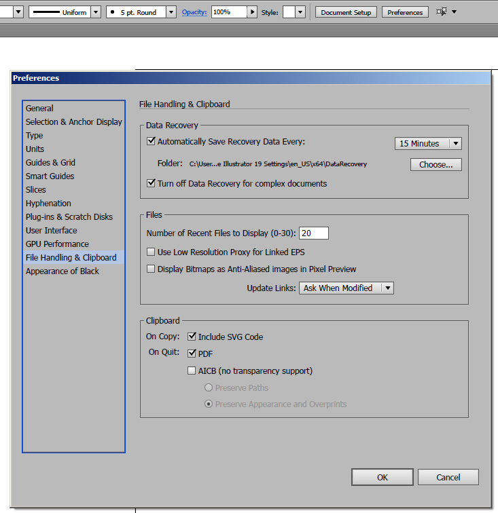Expand the Opacity slider arrow

(x=252, y=12)
